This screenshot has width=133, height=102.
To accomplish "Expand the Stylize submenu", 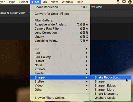I will tap(60, 82).
